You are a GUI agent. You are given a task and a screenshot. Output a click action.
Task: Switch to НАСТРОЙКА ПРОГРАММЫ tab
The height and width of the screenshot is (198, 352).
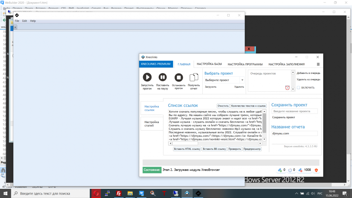coord(245,64)
